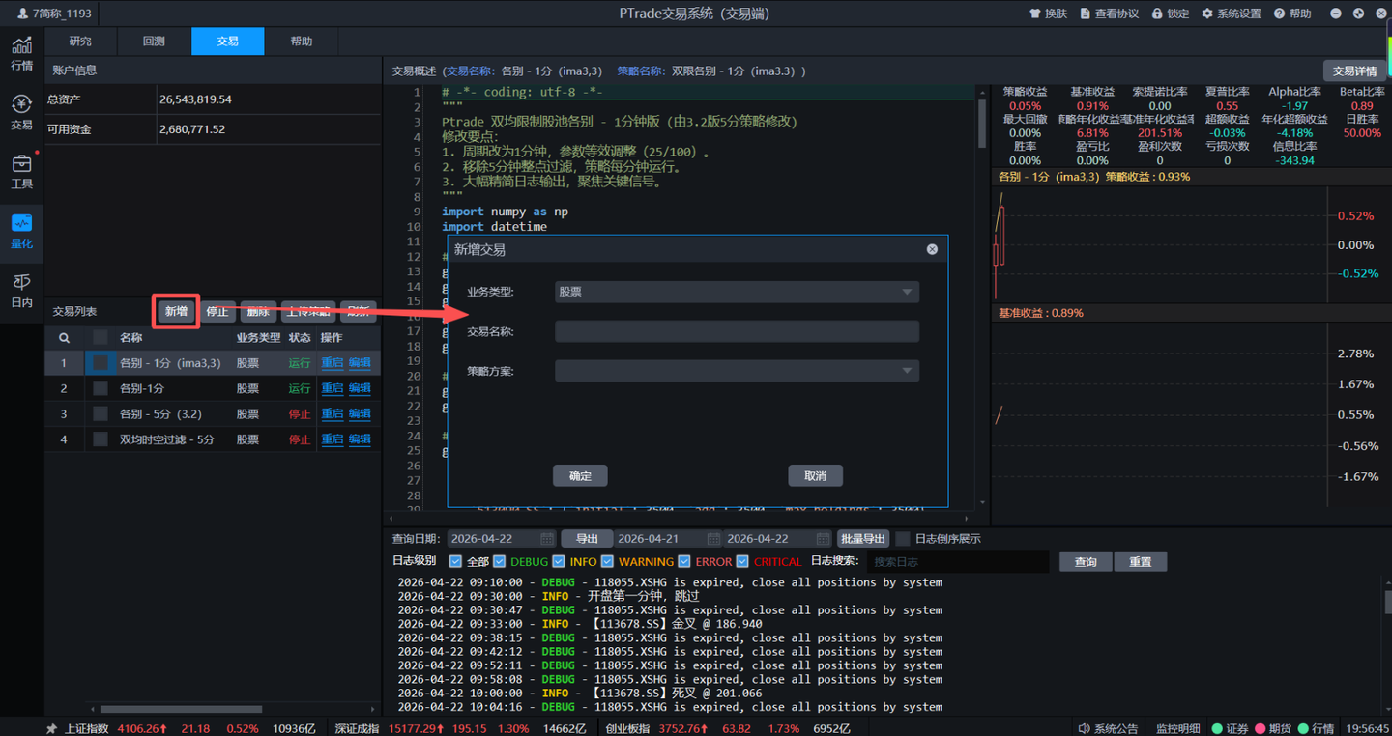The image size is (1392, 736).
Task: Switch to the 回测 tab
Action: 154,42
